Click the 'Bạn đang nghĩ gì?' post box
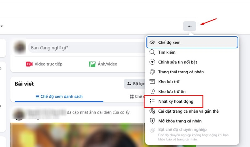The image size is (250, 147). click(x=87, y=48)
